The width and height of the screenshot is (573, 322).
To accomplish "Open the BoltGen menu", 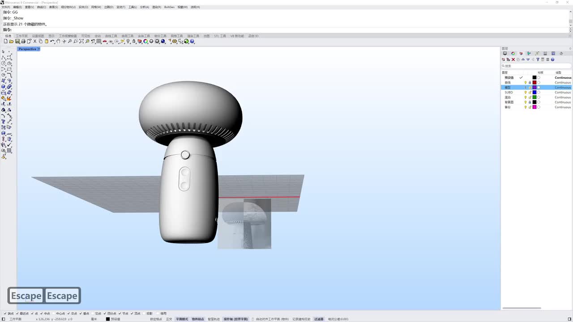I will (169, 7).
